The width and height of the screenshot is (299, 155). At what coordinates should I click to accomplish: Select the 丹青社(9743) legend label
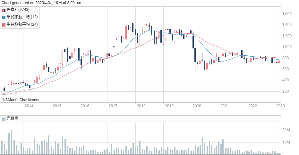click(x=18, y=10)
